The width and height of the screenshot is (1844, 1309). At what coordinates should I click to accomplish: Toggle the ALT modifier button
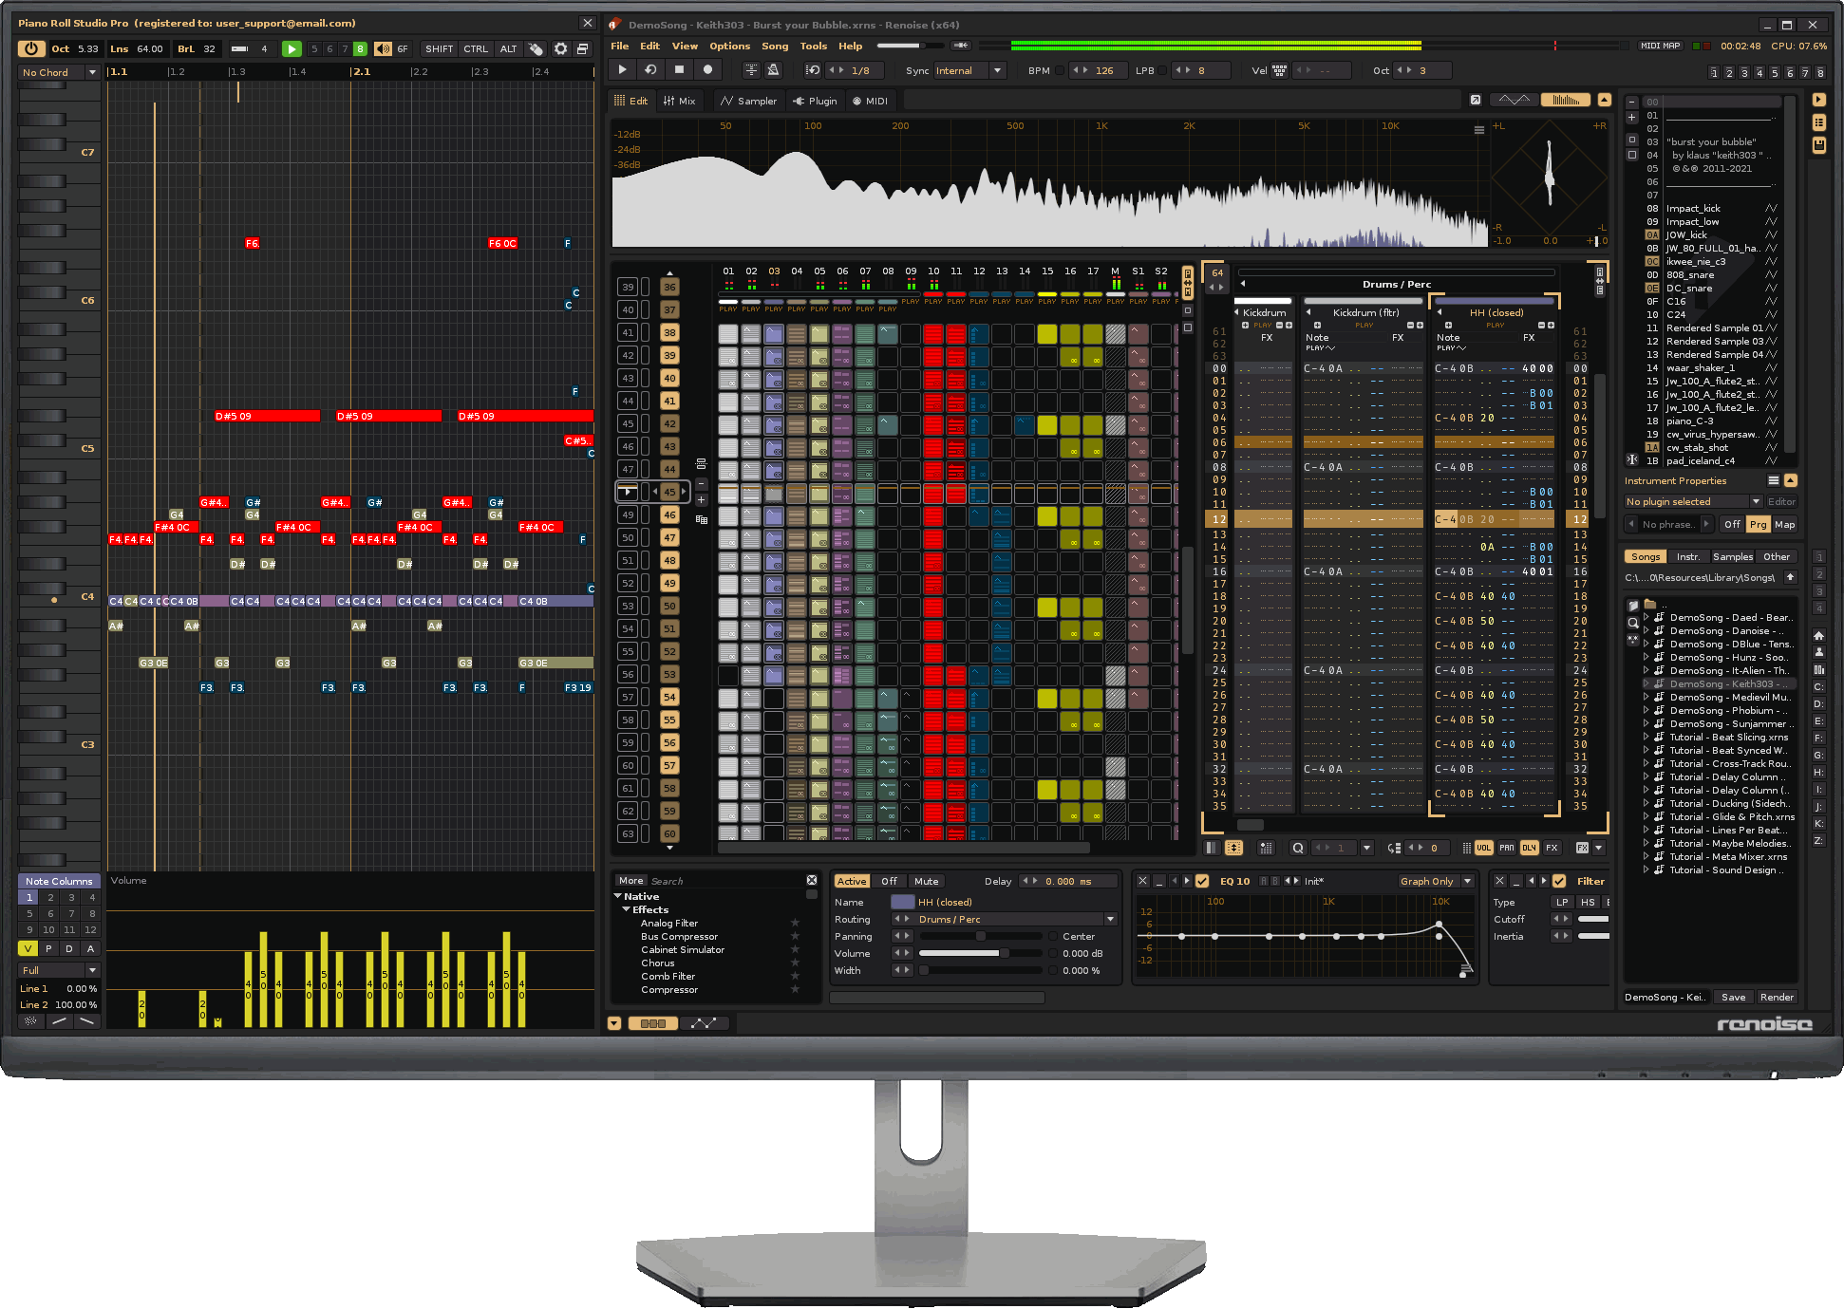coord(509,48)
